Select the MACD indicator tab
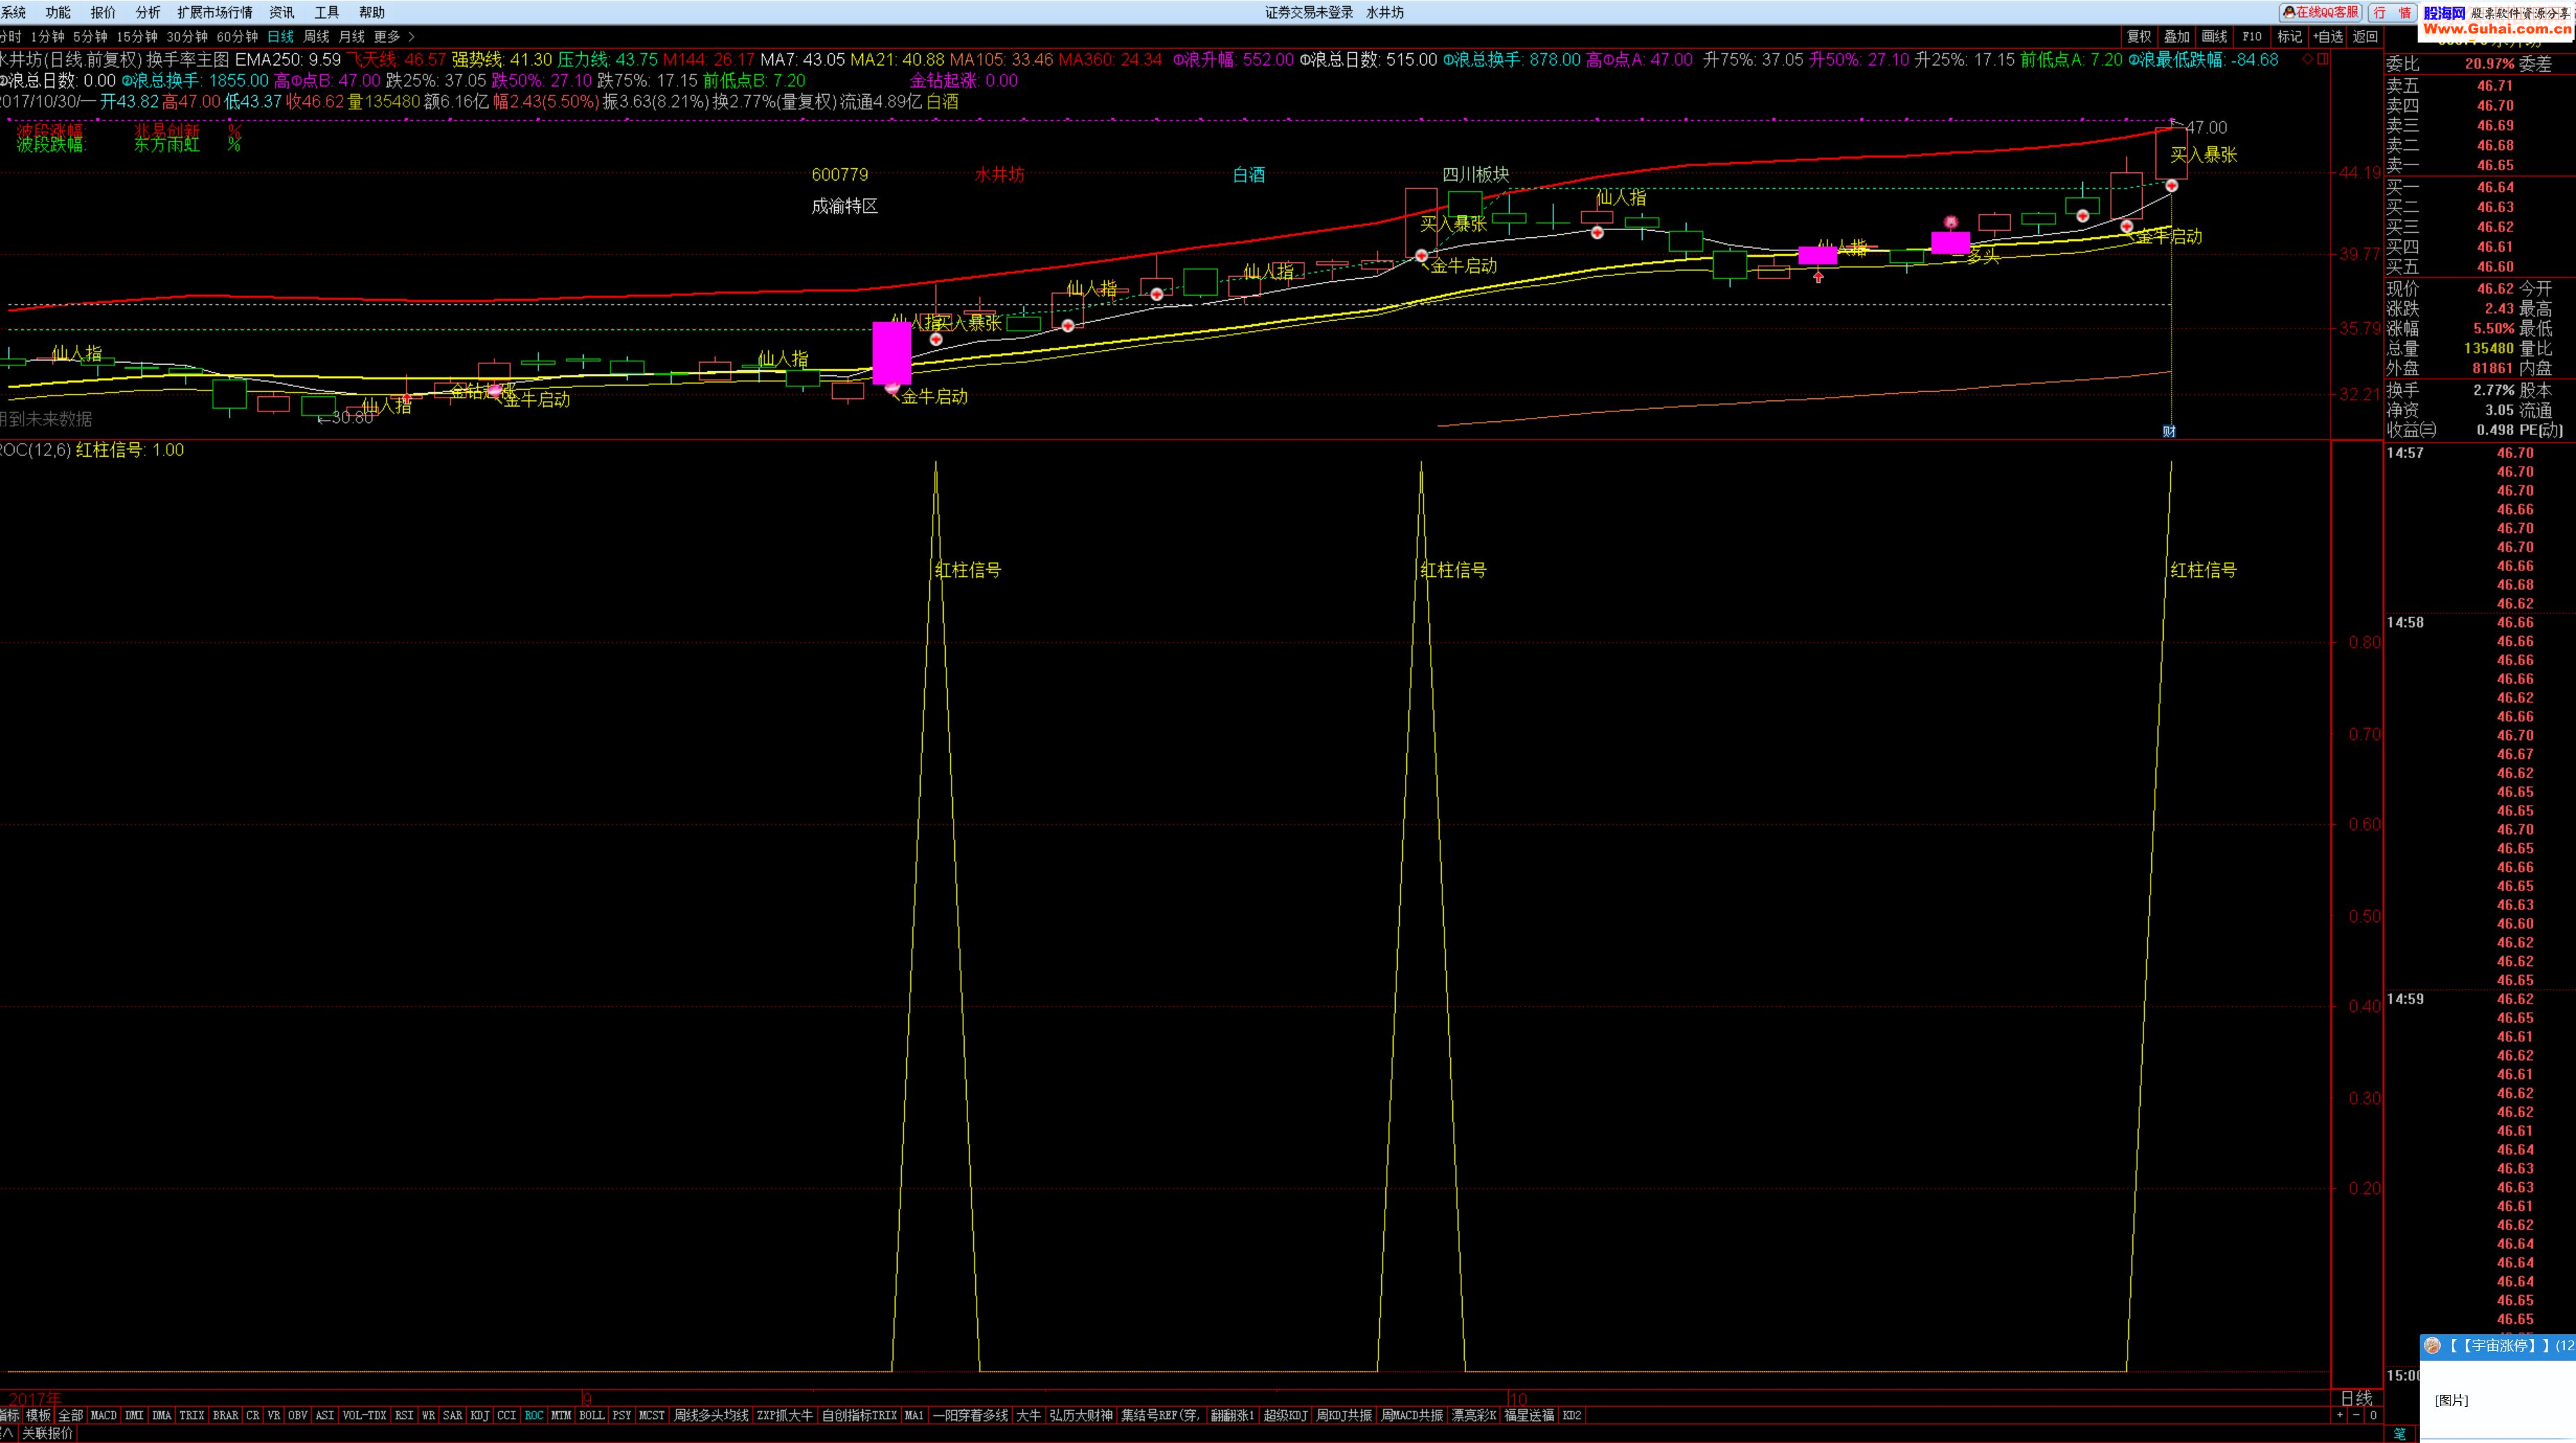Viewport: 2576px width, 1443px height. click(103, 1415)
